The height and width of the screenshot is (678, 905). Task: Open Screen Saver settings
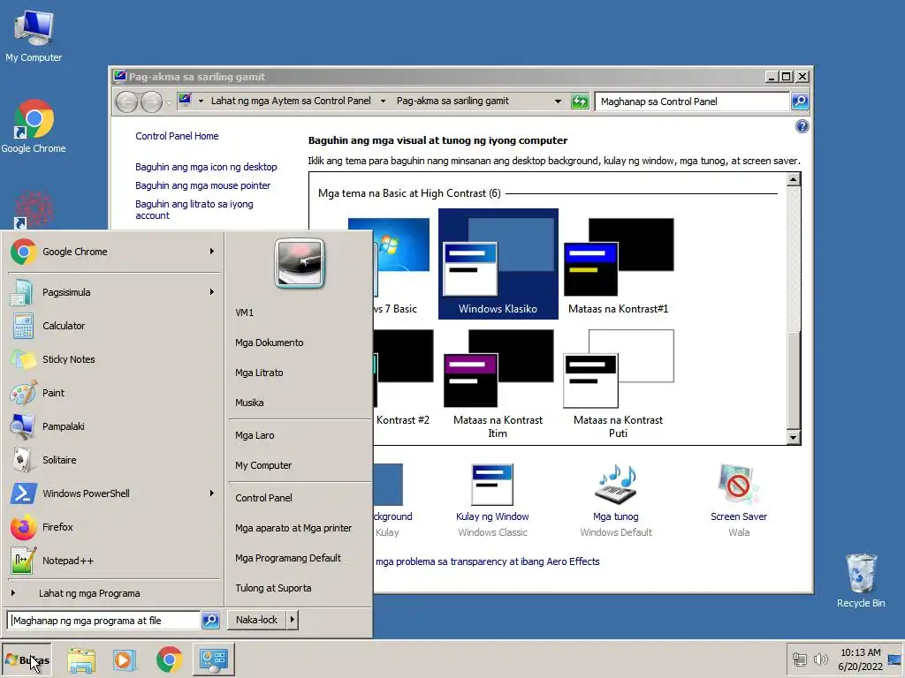[x=739, y=501]
